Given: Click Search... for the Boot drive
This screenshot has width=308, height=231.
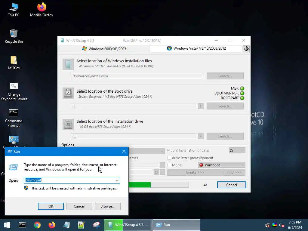Looking at the screenshot, I should tap(225, 106).
